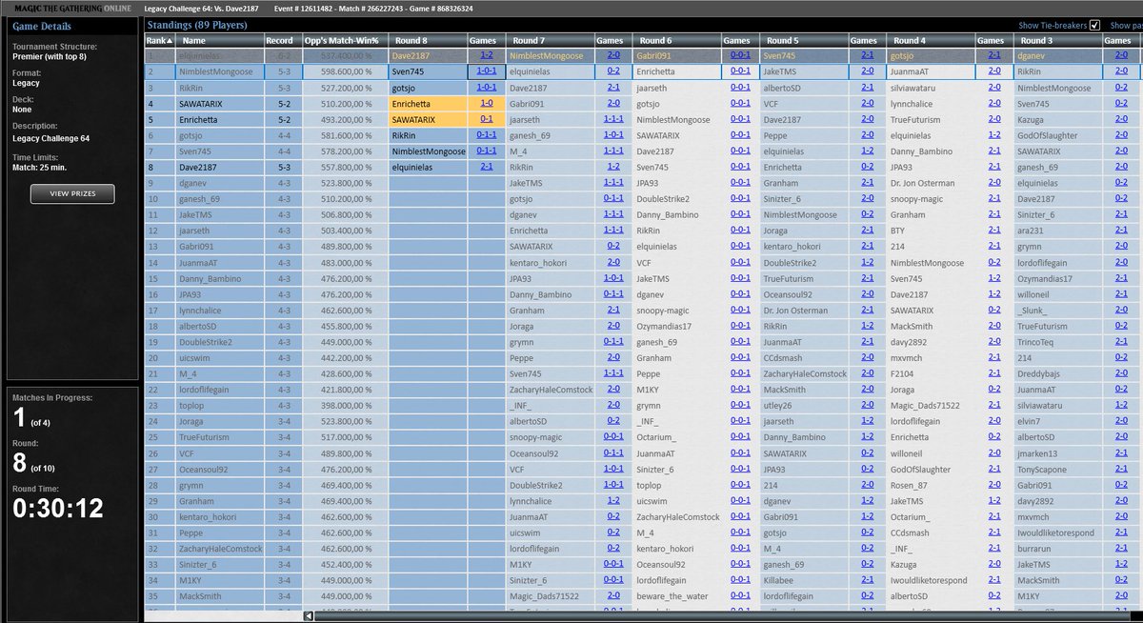Click the Premier (with top 8) structure text
This screenshot has width=1143, height=623.
click(49, 57)
